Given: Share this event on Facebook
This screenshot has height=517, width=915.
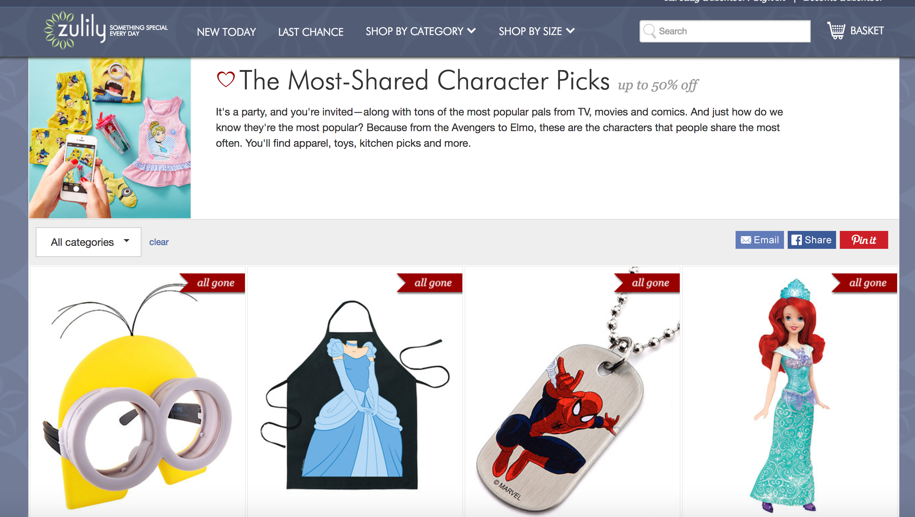Looking at the screenshot, I should click(812, 240).
